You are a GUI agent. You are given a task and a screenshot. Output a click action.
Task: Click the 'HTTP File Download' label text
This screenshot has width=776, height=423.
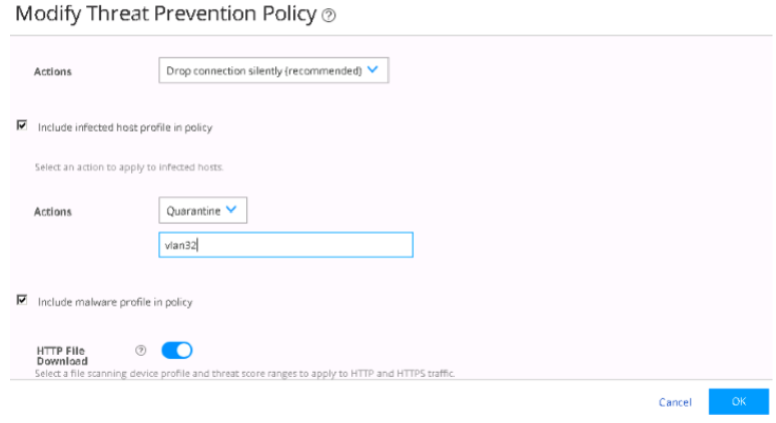pyautogui.click(x=62, y=356)
